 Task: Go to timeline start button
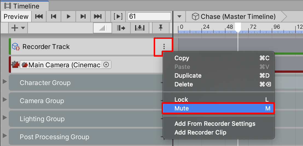click(x=39, y=17)
